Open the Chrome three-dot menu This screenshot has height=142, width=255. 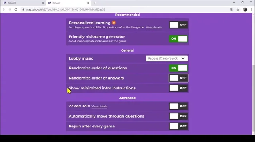pos(251,9)
